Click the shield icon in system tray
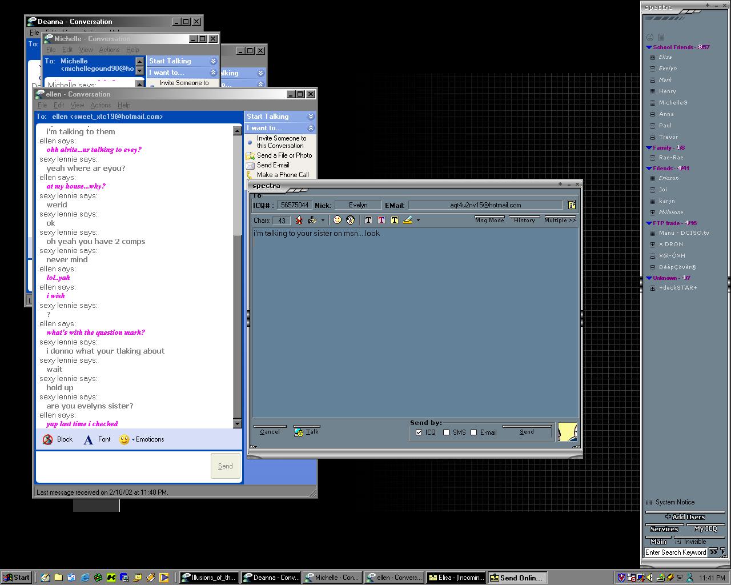Screen dimensions: 731x585 coord(621,578)
